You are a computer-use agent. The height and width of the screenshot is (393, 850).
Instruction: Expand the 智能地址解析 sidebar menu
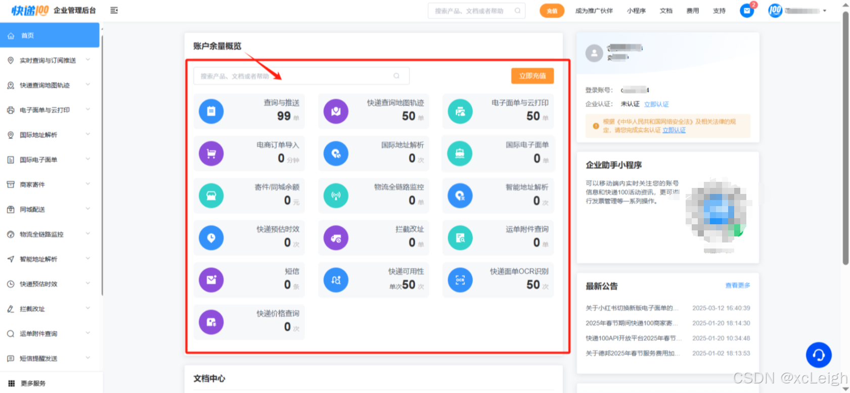pyautogui.click(x=50, y=259)
